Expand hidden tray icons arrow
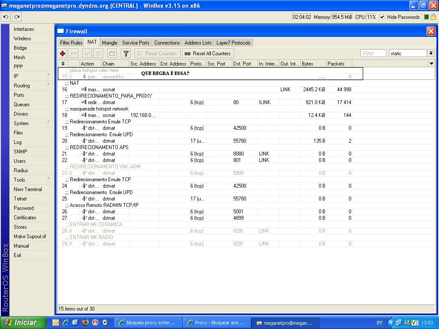Image resolution: width=439 pixels, height=329 pixels. (x=391, y=323)
